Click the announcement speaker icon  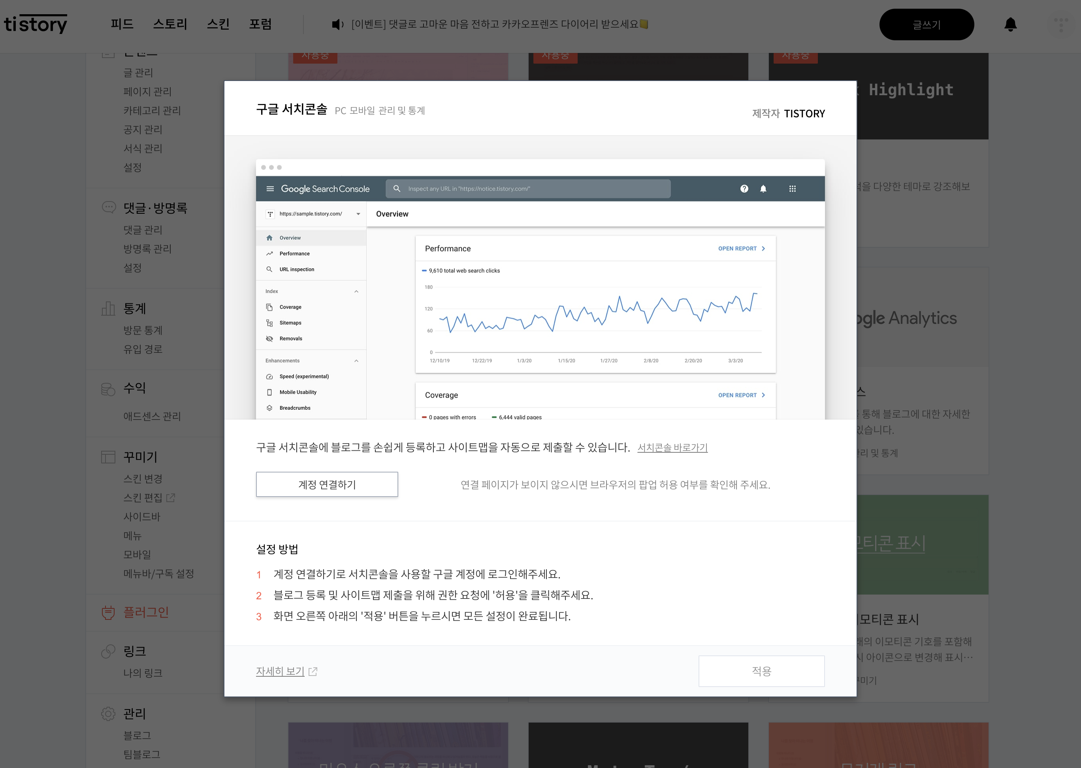tap(337, 24)
